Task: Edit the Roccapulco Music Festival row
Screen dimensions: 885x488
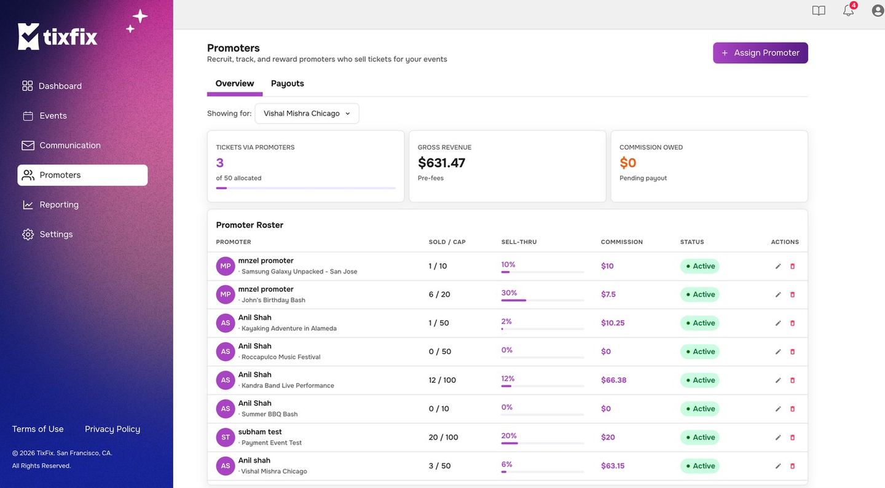Action: pyautogui.click(x=778, y=352)
